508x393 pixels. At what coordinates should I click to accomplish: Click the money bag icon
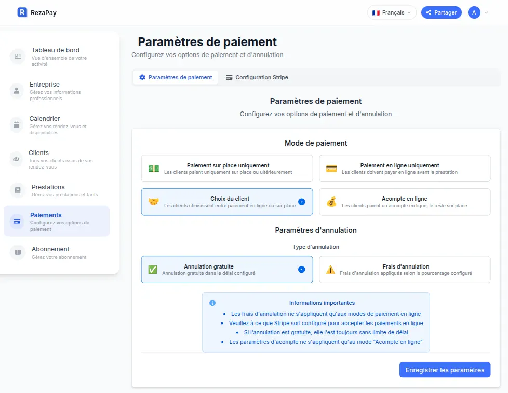coord(331,202)
